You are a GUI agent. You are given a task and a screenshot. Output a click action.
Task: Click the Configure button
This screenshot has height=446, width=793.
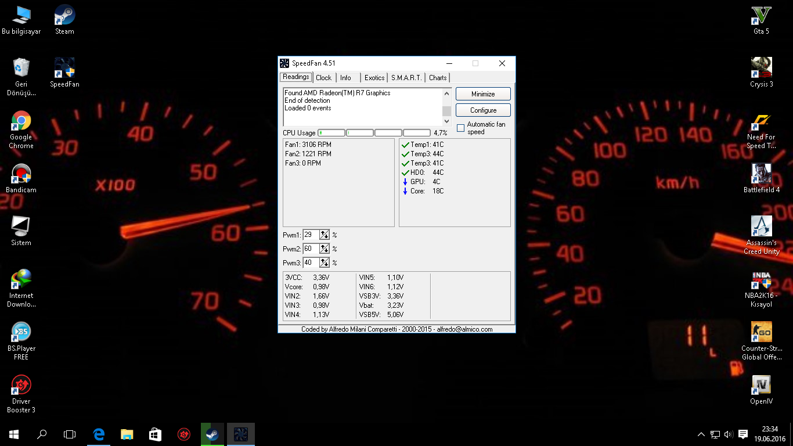(x=483, y=110)
